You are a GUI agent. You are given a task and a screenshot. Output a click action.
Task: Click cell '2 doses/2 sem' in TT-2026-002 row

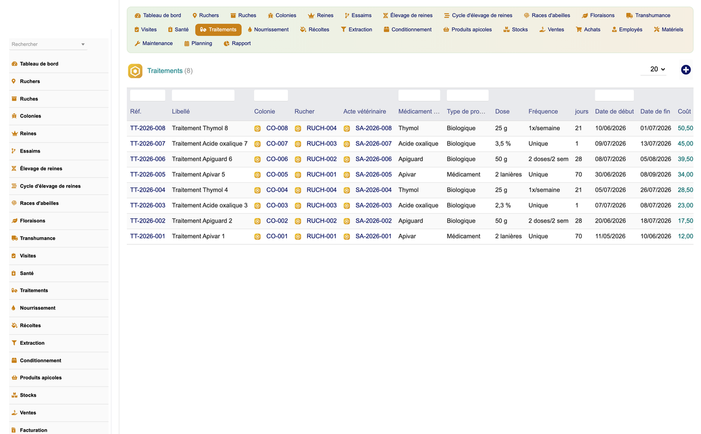[x=549, y=221]
